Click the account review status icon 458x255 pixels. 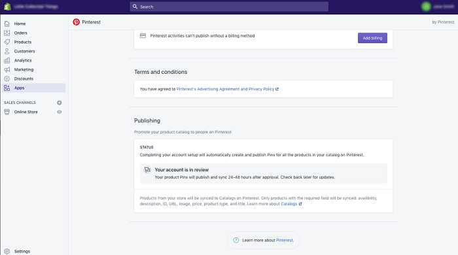(147, 169)
